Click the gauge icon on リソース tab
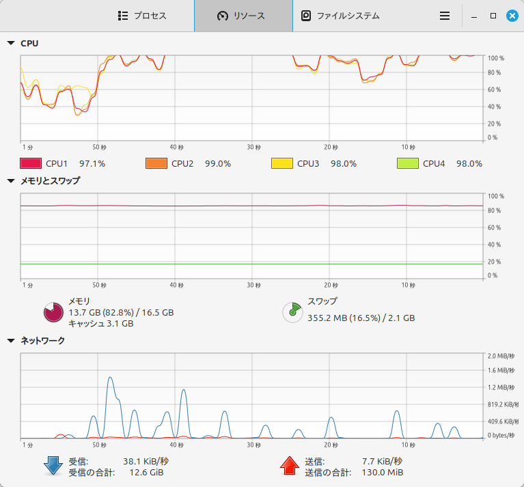 [222, 16]
